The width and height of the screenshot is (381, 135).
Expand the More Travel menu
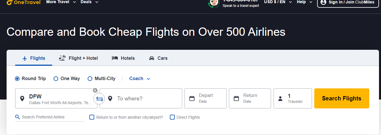[x=61, y=2]
